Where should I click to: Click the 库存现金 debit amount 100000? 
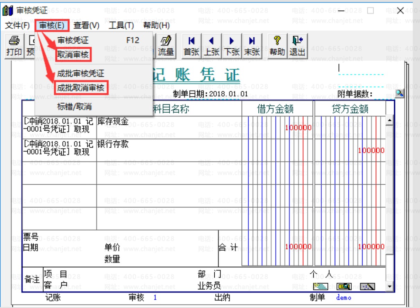tap(298, 128)
